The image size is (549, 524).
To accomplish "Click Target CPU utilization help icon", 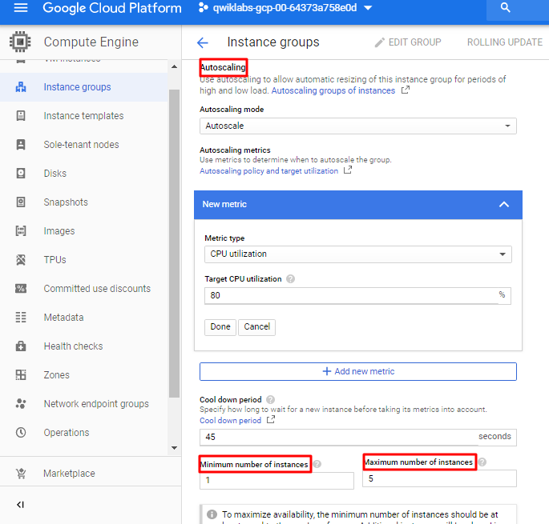I will click(290, 279).
